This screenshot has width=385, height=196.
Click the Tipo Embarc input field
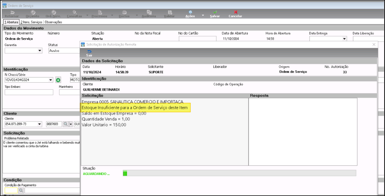[x=29, y=92]
